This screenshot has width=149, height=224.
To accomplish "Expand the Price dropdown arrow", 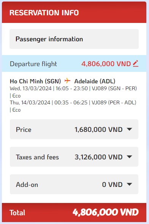I will (x=129, y=129).
